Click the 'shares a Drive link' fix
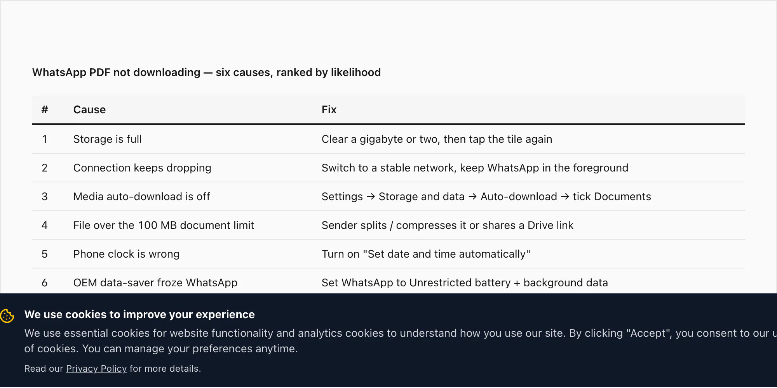Image resolution: width=777 pixels, height=388 pixels. click(448, 225)
